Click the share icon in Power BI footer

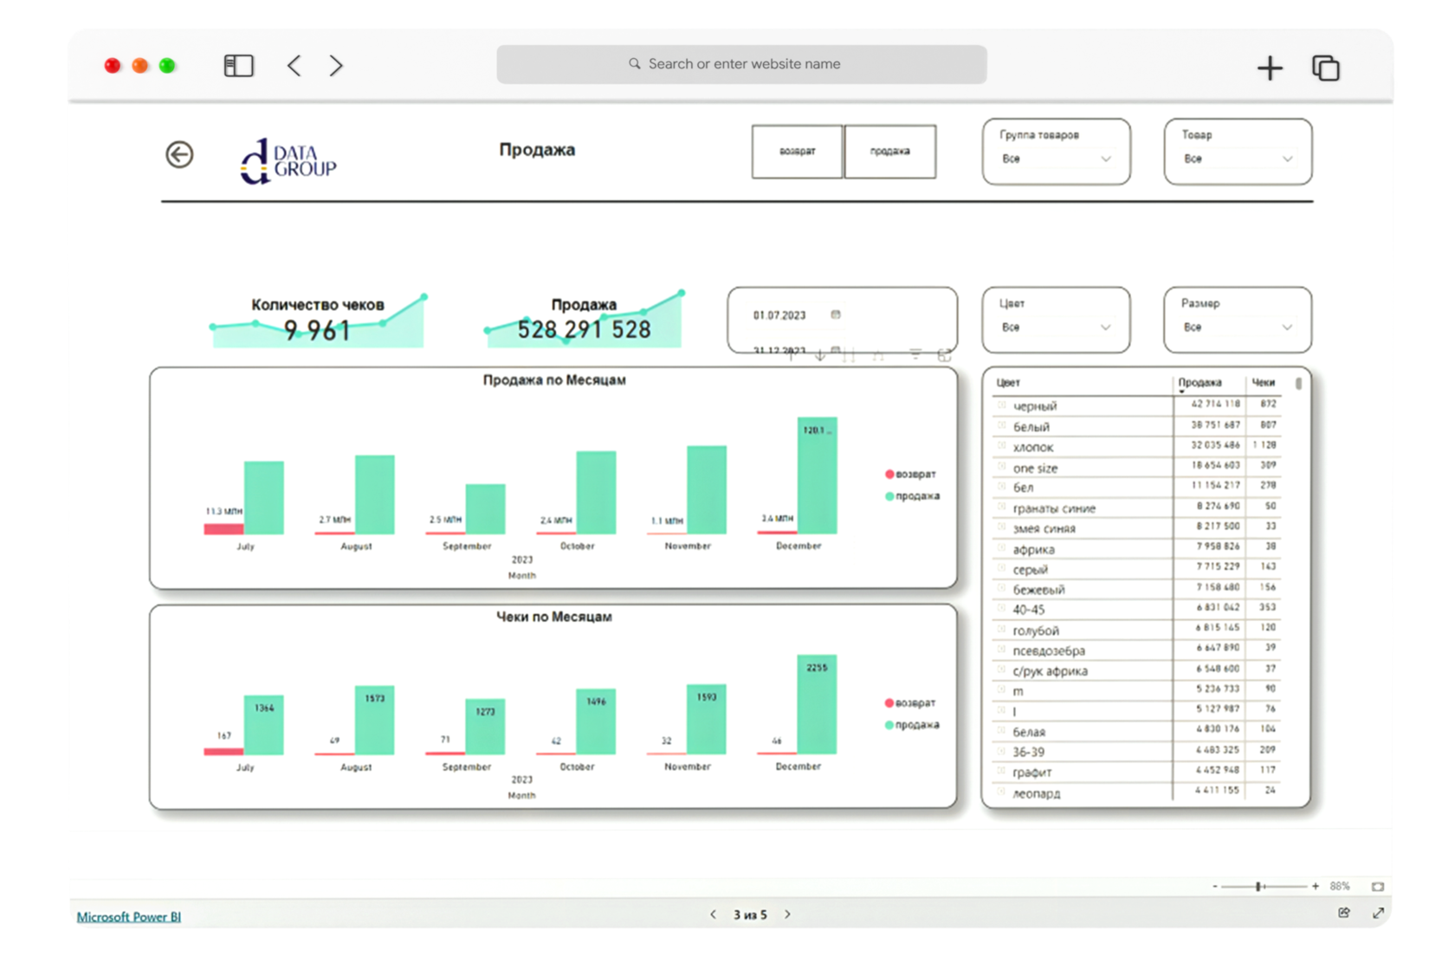[1343, 912]
